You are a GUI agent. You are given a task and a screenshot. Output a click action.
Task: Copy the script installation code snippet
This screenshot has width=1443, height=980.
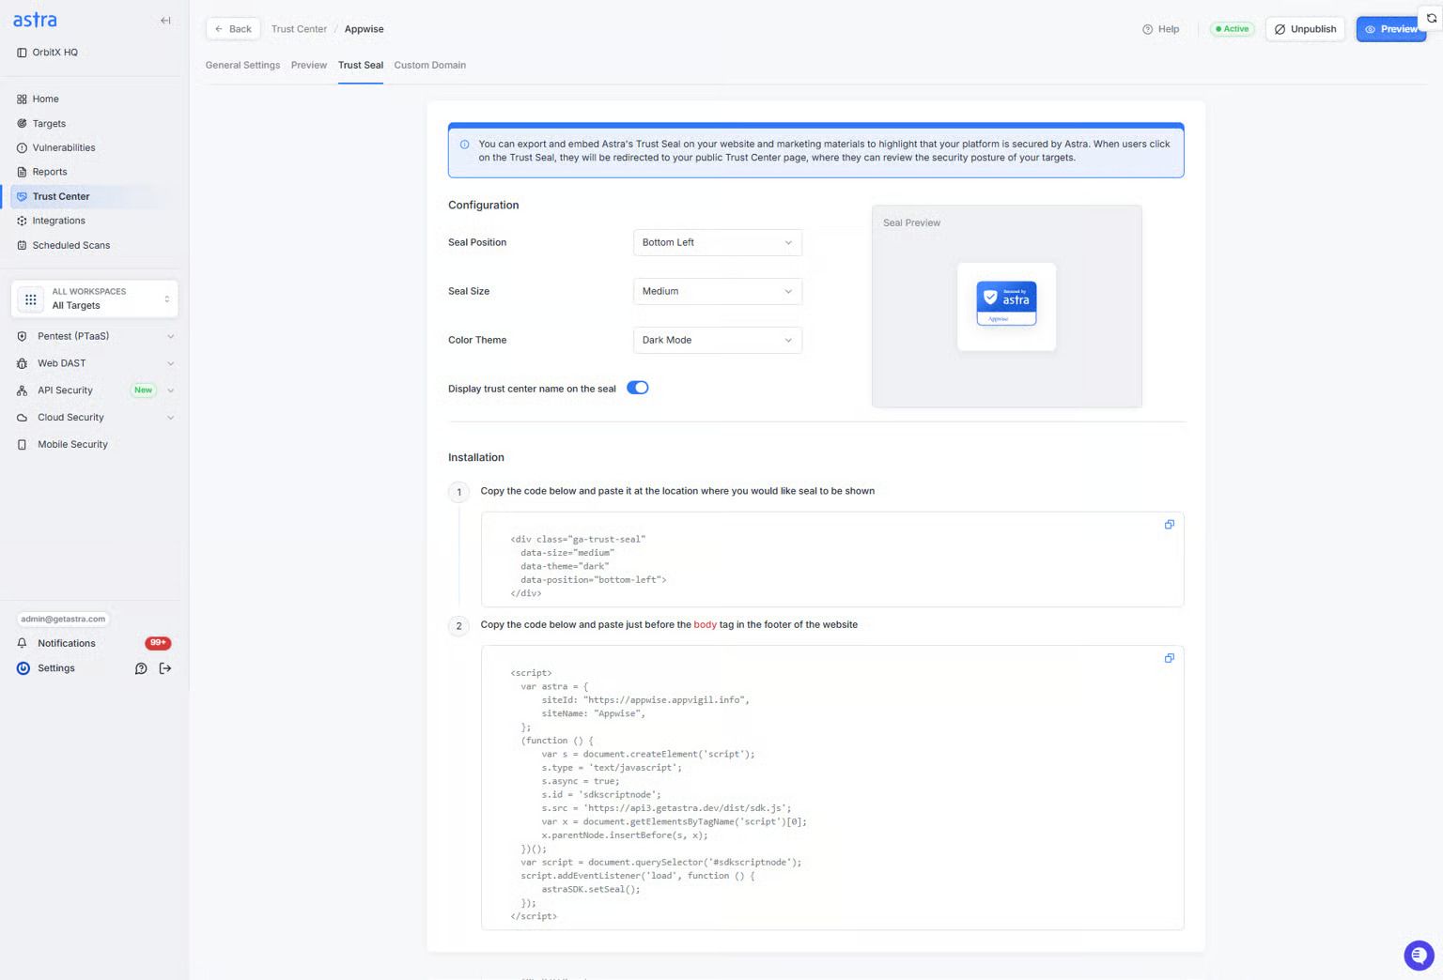(x=1169, y=658)
